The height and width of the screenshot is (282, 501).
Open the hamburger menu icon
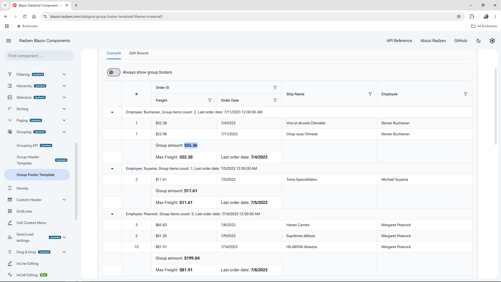coord(9,41)
